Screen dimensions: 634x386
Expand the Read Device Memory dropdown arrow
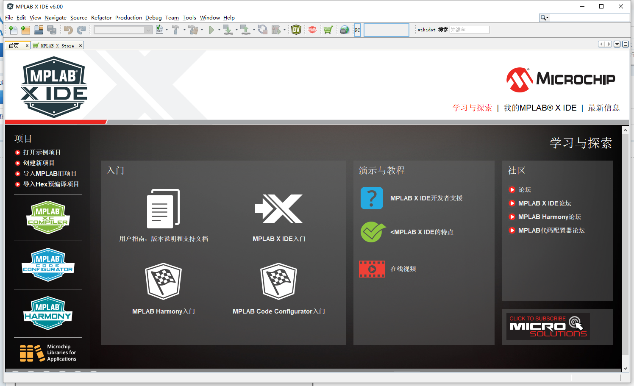click(x=254, y=30)
